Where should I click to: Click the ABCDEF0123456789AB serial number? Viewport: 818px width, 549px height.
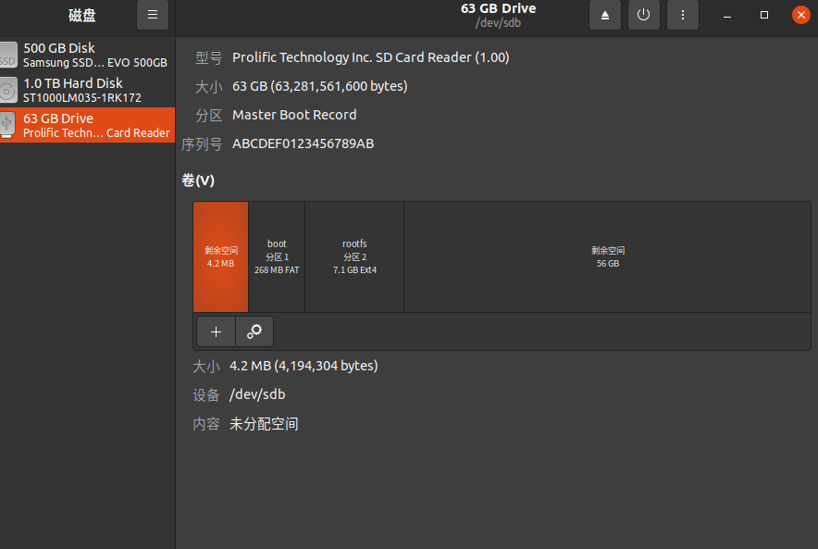click(x=304, y=143)
